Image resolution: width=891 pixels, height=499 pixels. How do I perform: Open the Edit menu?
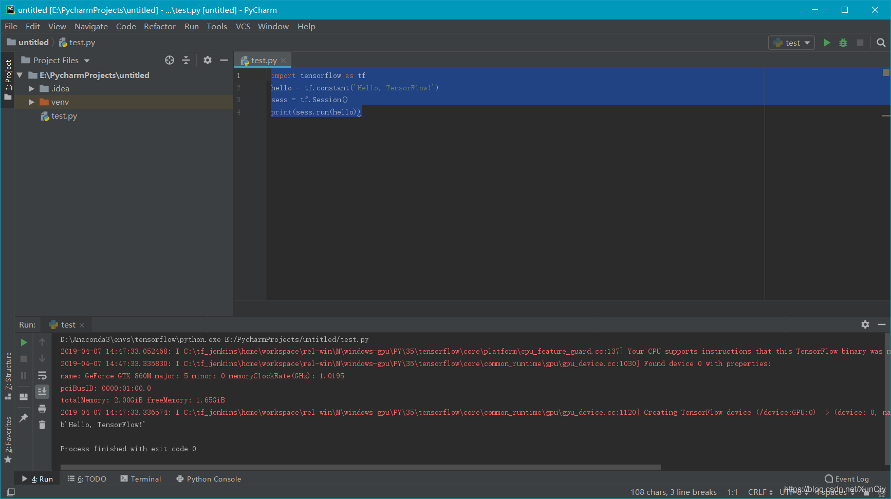pos(33,26)
